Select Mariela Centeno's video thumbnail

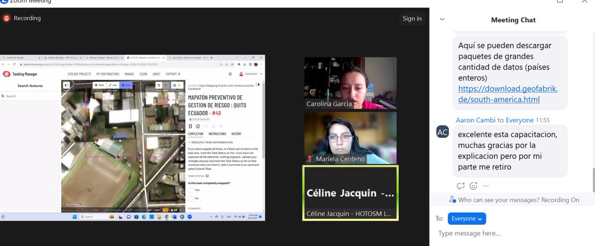[350, 138]
